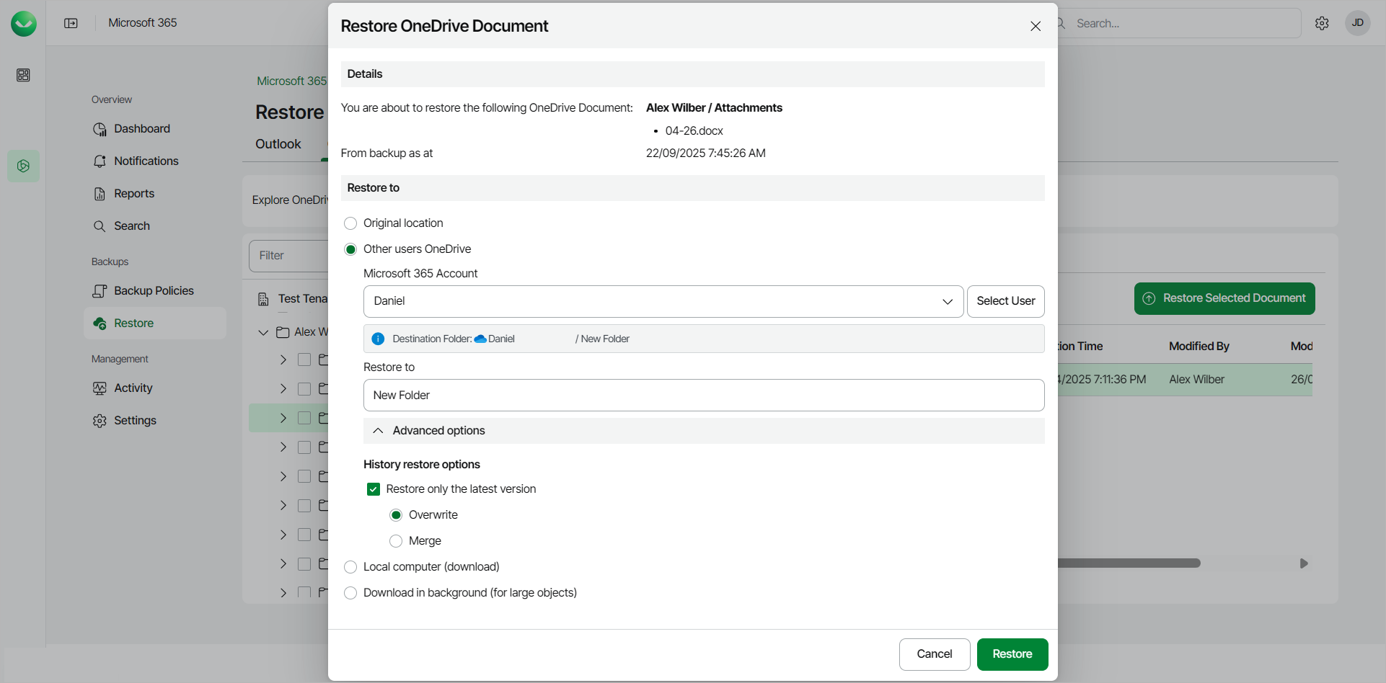Collapse the Advanced options section
The height and width of the screenshot is (683, 1386).
click(378, 431)
